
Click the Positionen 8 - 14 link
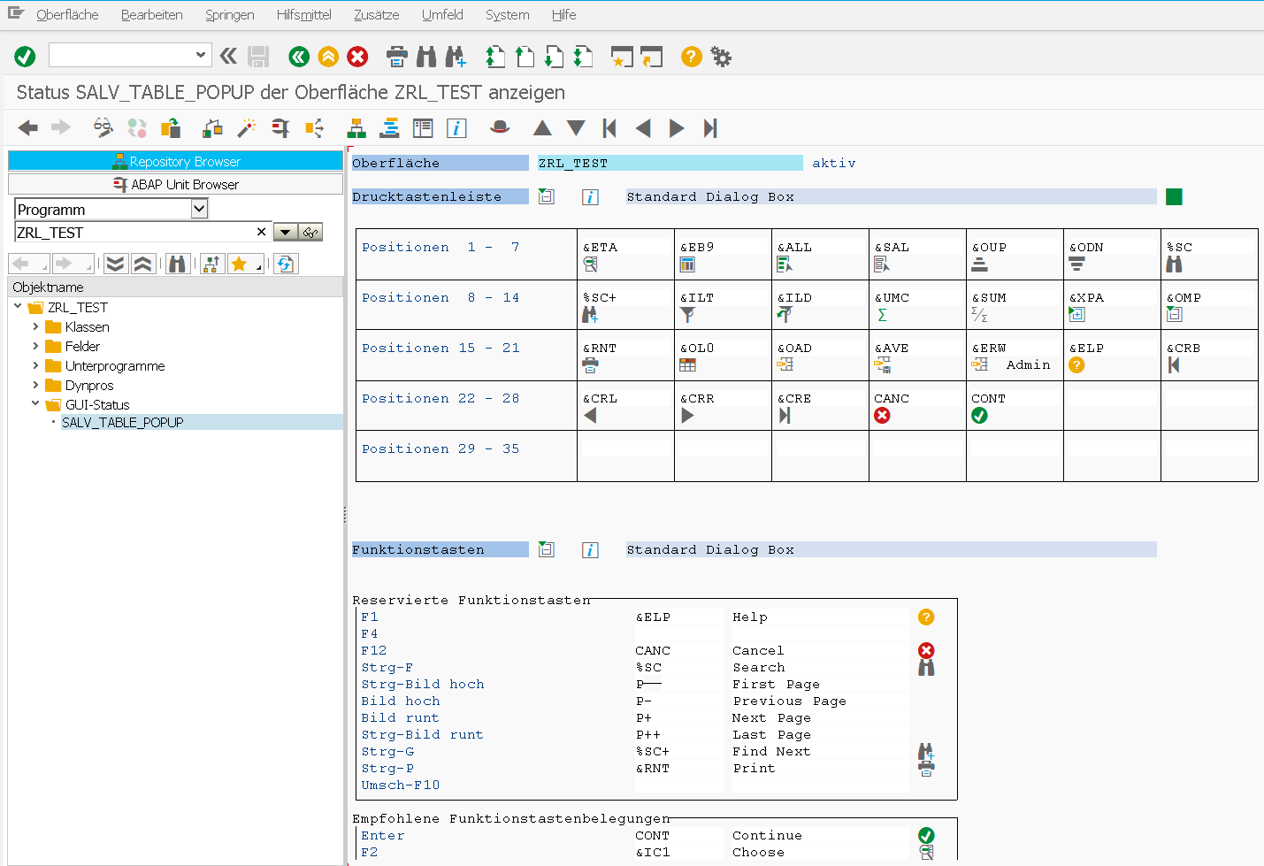pyautogui.click(x=440, y=298)
